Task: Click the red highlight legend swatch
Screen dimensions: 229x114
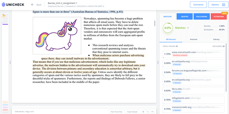Action: click(x=5, y=110)
